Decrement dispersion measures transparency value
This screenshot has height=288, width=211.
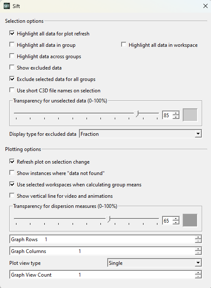[x=176, y=222]
